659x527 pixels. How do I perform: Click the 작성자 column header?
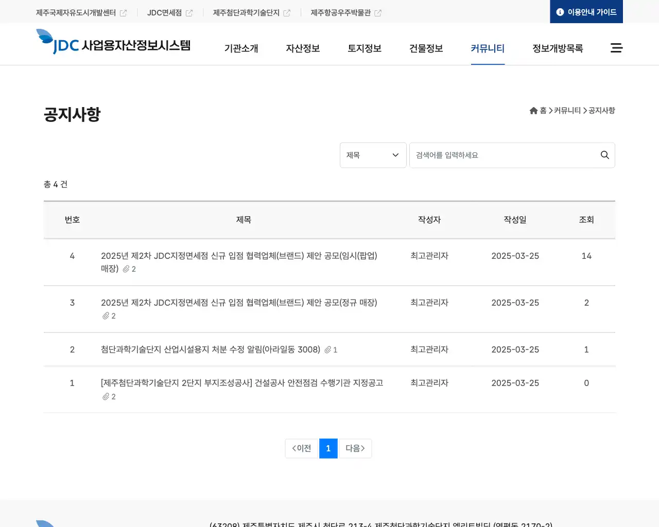point(429,220)
